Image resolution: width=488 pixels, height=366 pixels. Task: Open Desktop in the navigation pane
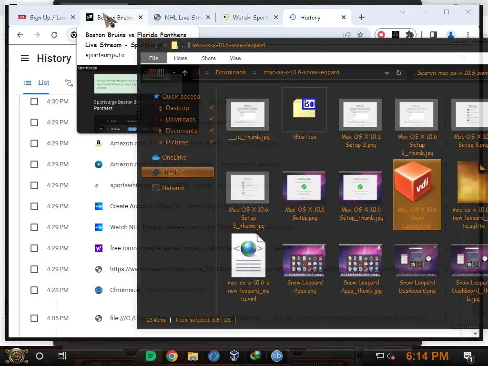tap(177, 108)
